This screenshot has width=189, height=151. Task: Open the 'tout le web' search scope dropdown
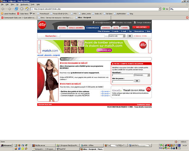117,36
